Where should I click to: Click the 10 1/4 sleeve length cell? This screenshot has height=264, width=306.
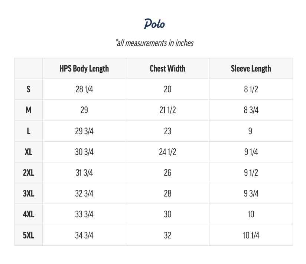(x=251, y=235)
